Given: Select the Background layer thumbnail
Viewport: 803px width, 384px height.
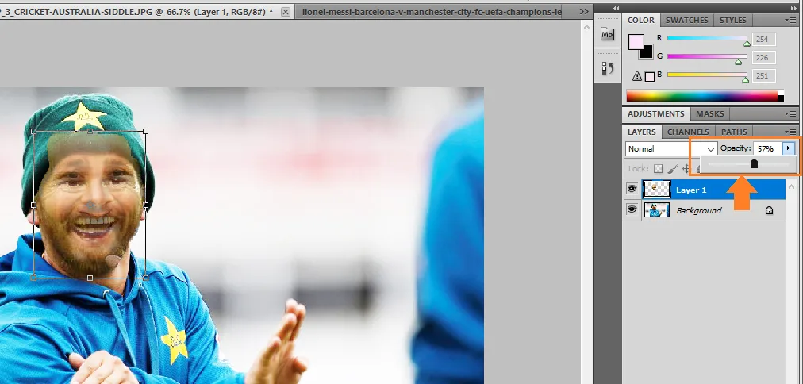Looking at the screenshot, I should [657, 210].
